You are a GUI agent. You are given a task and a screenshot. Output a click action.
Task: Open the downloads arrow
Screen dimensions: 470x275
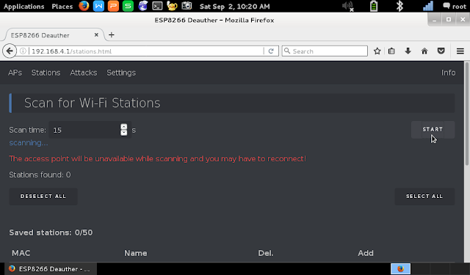pos(408,51)
